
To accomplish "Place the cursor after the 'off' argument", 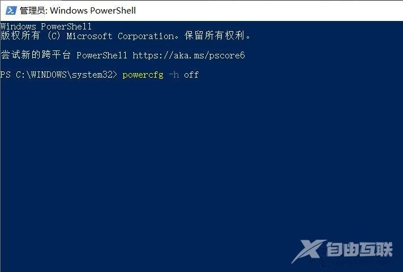I will click(x=199, y=75).
